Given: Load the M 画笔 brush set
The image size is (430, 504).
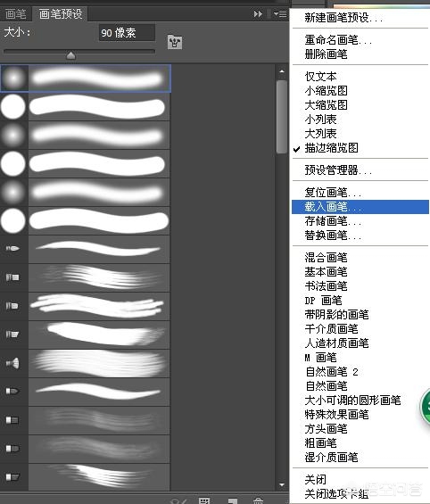Looking at the screenshot, I should pos(320,358).
